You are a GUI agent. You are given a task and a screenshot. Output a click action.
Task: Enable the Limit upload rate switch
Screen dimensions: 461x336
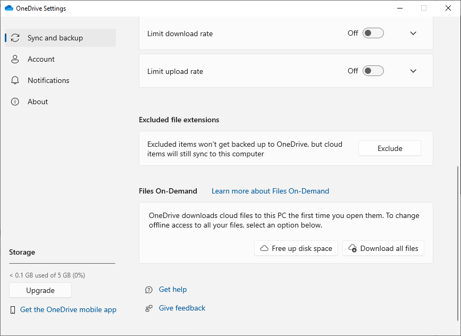pos(373,71)
